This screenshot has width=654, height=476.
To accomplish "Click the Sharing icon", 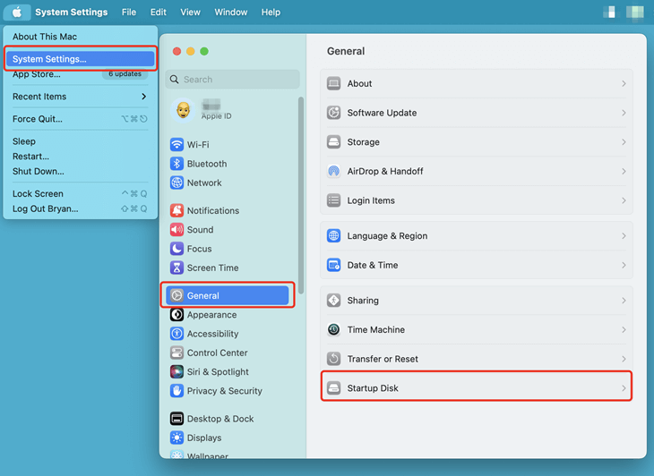I will coord(333,301).
